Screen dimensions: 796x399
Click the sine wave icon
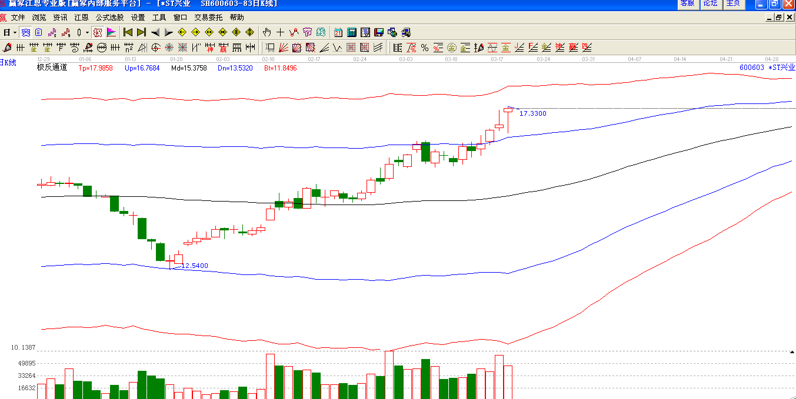pos(492,48)
